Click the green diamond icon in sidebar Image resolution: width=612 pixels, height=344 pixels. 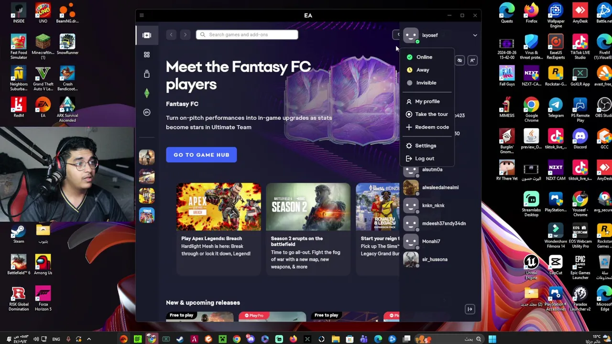coord(147,93)
